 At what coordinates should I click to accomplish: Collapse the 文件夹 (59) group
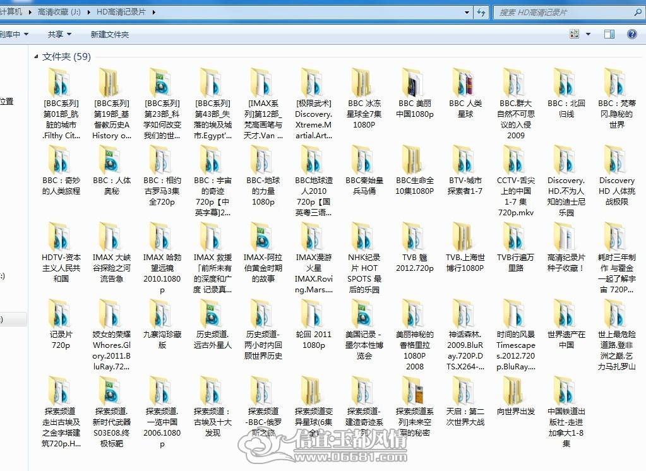36,57
